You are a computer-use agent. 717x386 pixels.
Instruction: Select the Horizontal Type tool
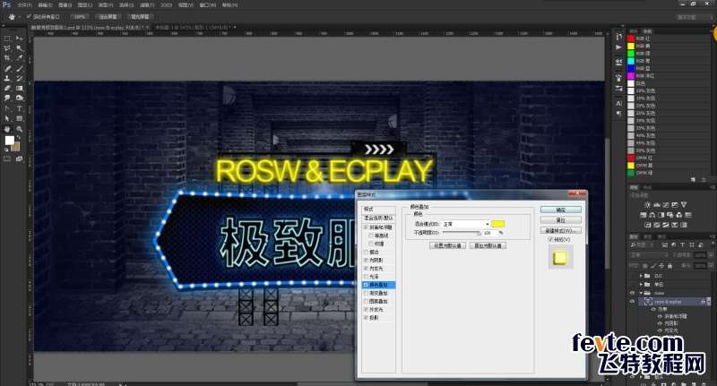coord(19,108)
